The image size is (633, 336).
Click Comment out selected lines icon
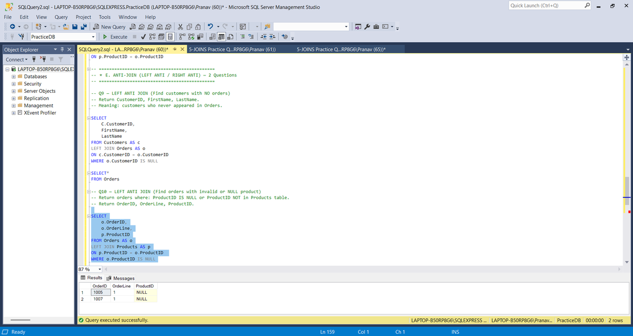tap(243, 37)
